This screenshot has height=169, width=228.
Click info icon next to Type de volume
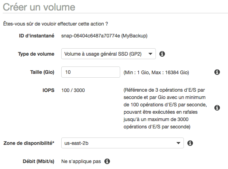(162, 54)
